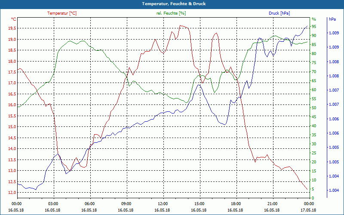Click the green "80" humidity axis value
The width and height of the screenshot is (344, 215).
tap(314, 53)
